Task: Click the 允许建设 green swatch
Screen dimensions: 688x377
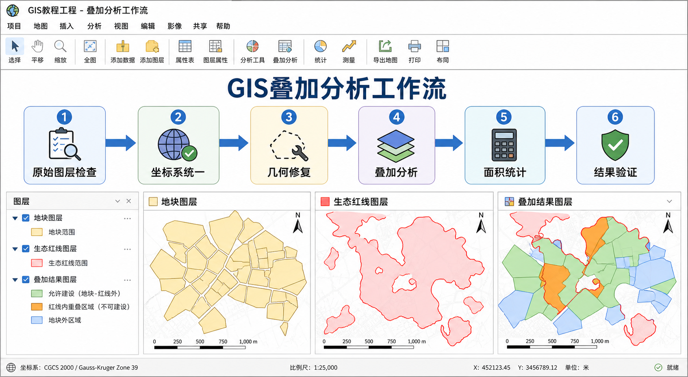Action: pyautogui.click(x=37, y=293)
